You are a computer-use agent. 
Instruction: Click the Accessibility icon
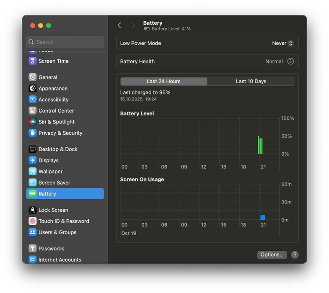point(32,100)
